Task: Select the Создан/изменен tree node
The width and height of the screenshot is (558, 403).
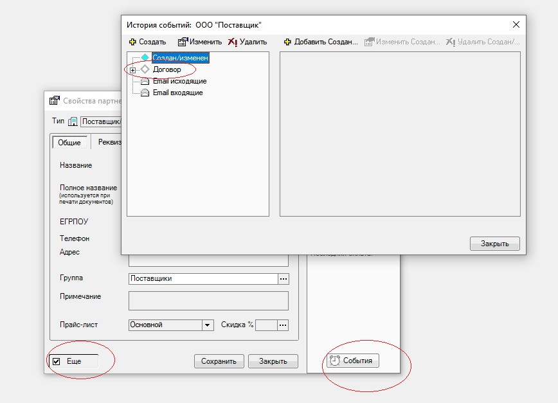Action: [180, 58]
